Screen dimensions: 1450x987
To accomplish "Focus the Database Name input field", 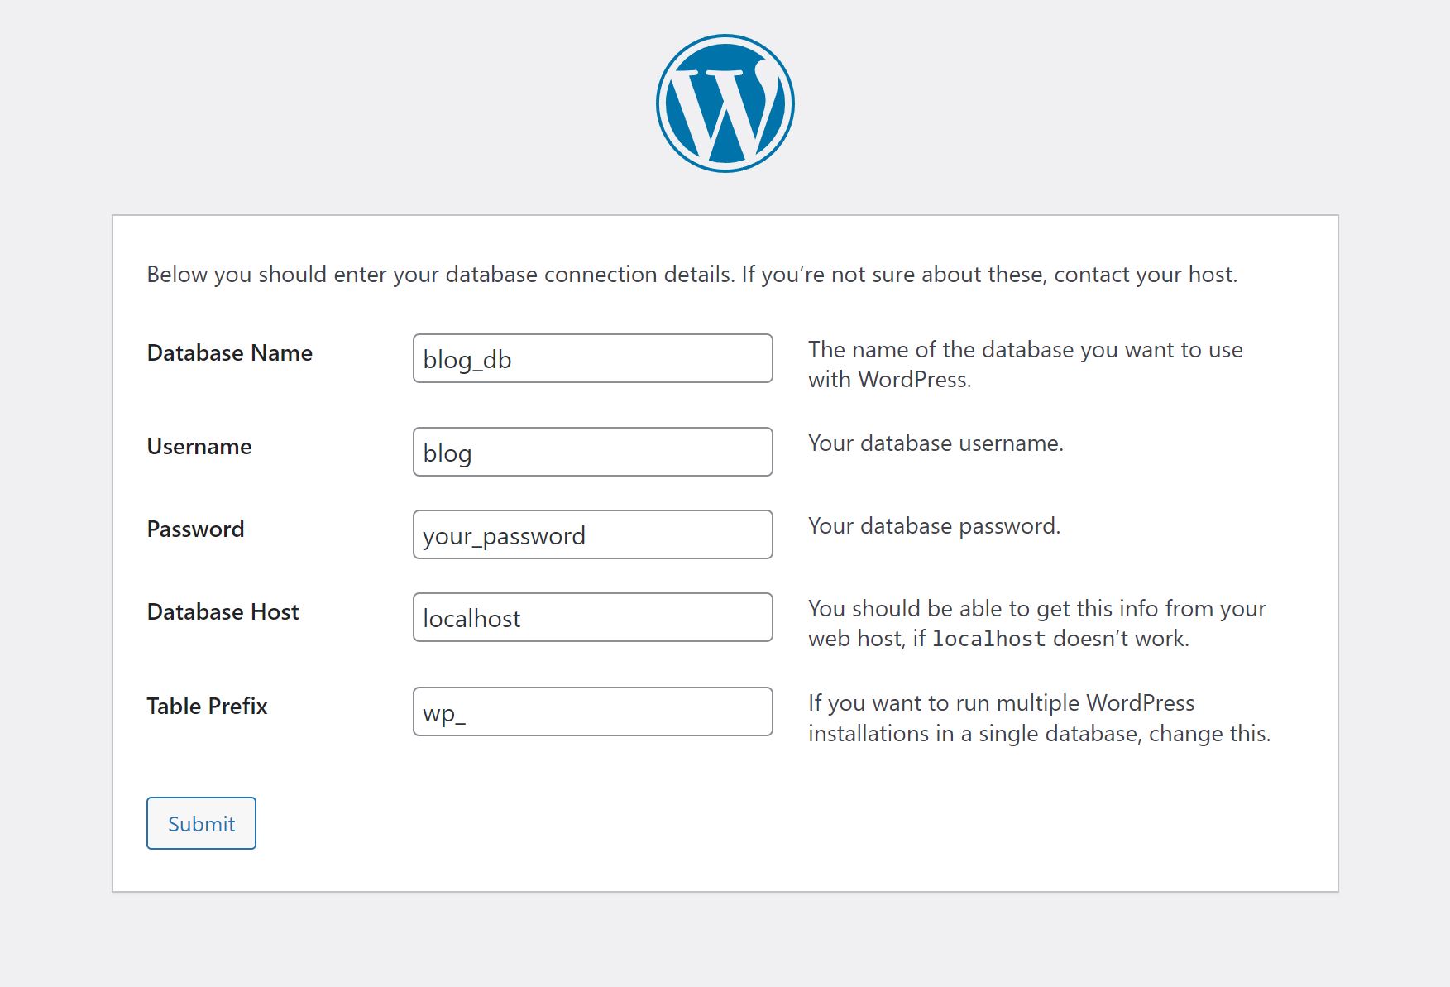I will pos(593,358).
